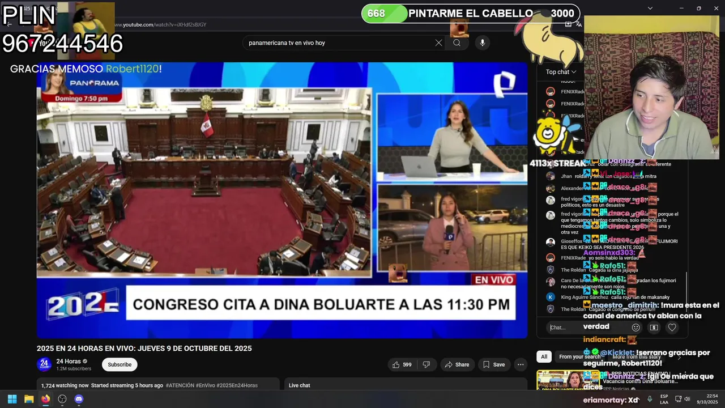This screenshot has height=408, width=725.
Task: Click the live video player
Action: coord(282,200)
